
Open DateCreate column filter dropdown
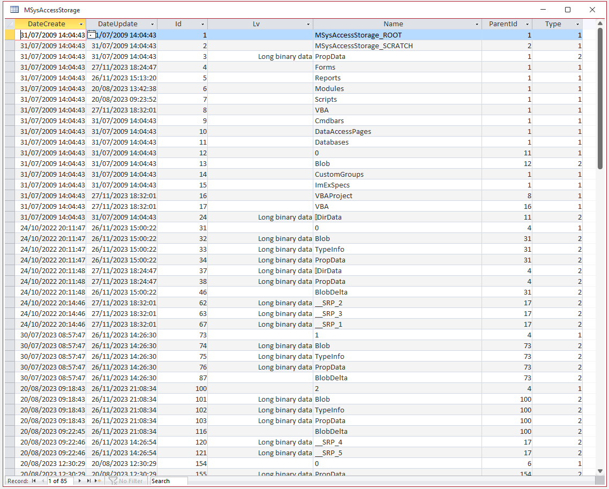click(81, 24)
